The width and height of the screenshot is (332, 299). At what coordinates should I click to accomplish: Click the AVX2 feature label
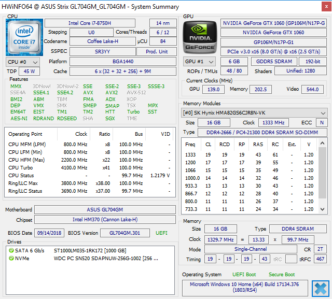pyautogui.click(x=112, y=93)
